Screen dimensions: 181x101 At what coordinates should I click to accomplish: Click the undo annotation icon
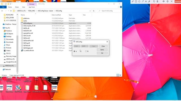tap(154, 1)
